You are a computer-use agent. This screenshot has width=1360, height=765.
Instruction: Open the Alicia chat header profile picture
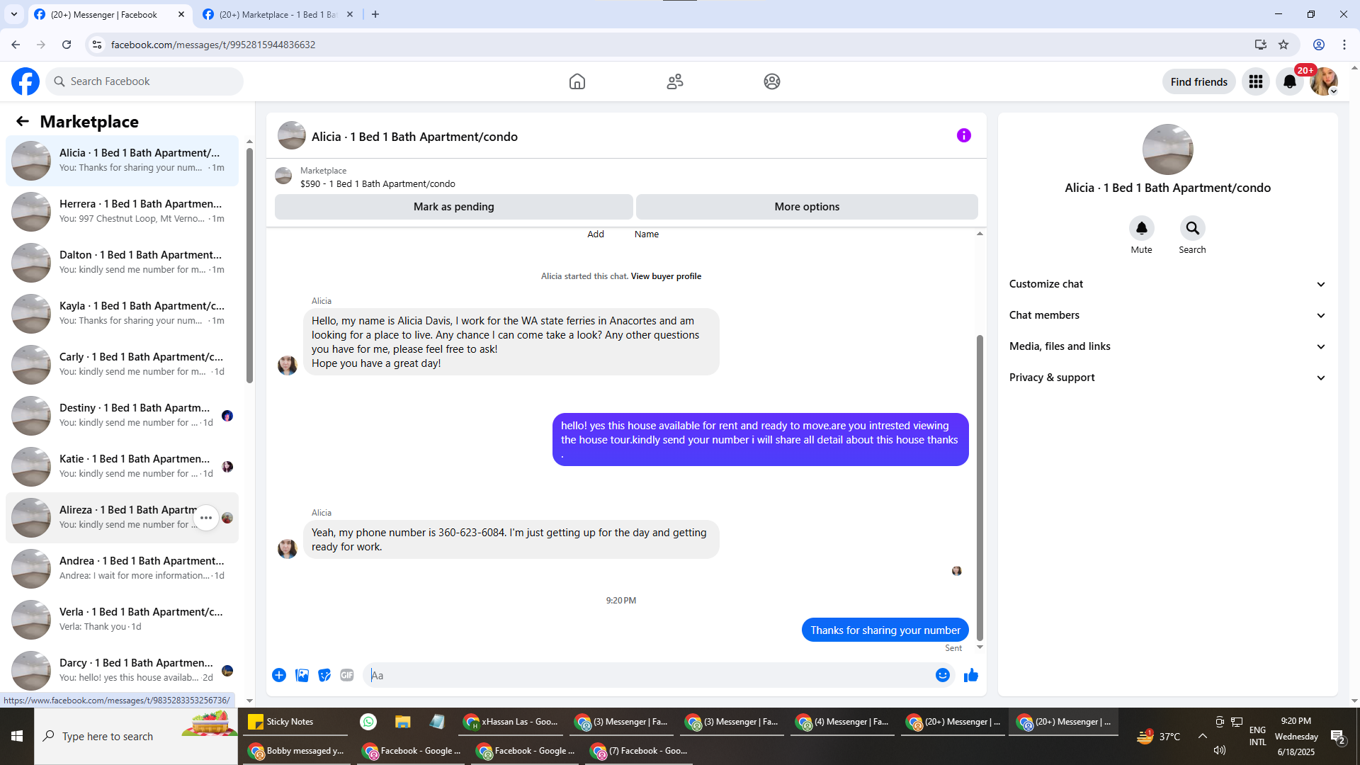click(x=292, y=135)
